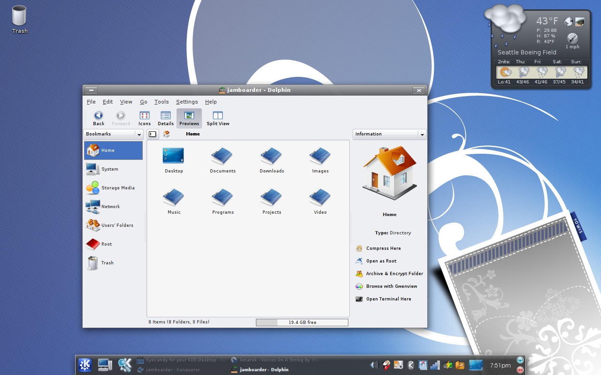Switch Dolphin to Icons view
This screenshot has width=601, height=375.
pos(145,118)
